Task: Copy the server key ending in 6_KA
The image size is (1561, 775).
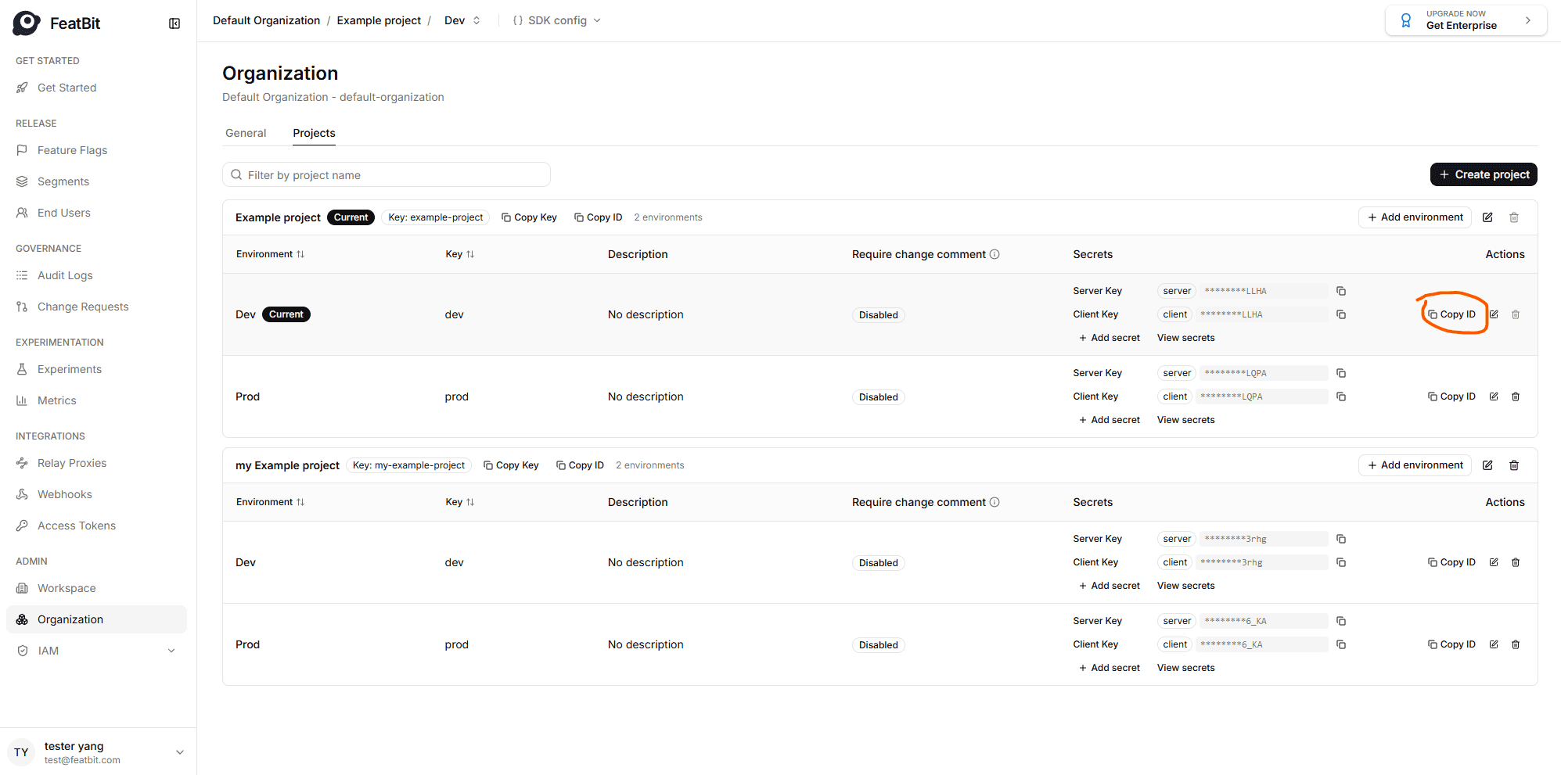Action: pyautogui.click(x=1341, y=621)
